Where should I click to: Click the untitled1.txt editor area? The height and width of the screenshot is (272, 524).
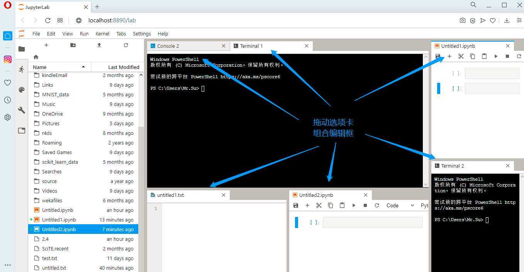224,237
